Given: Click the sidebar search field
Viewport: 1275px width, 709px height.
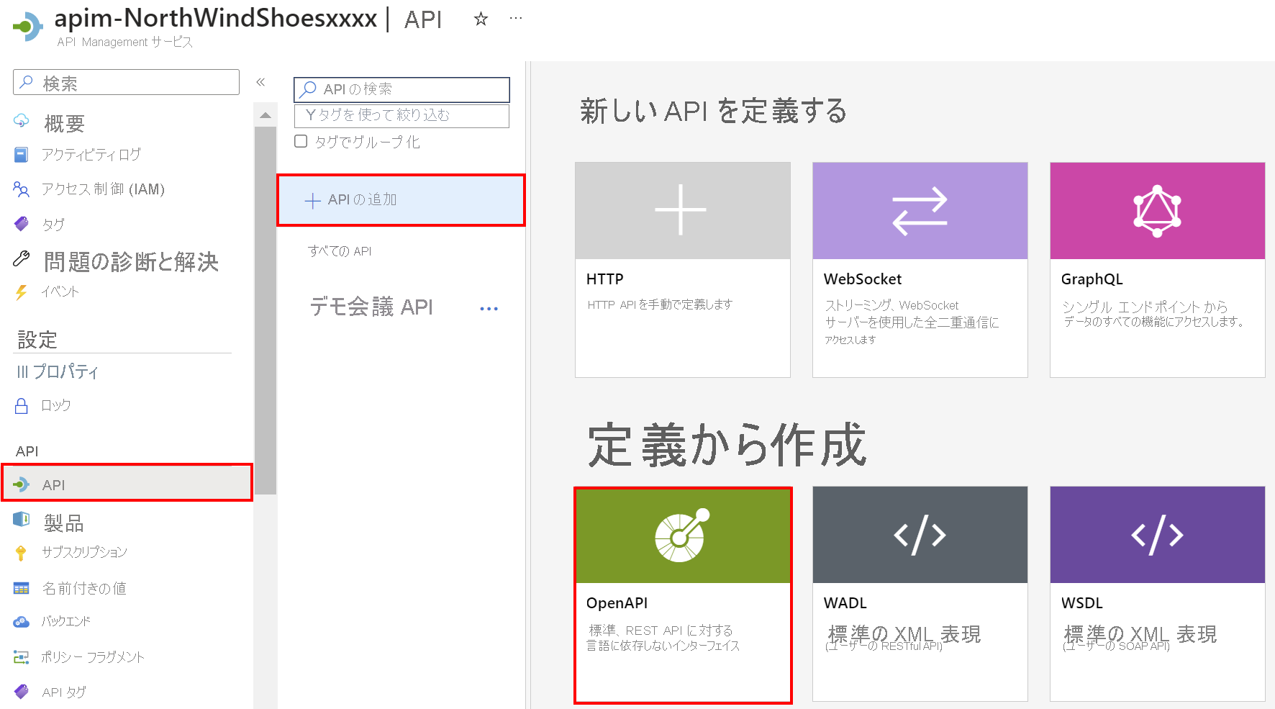Looking at the screenshot, I should point(126,82).
